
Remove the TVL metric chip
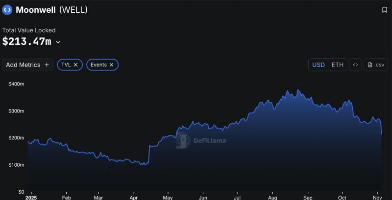76,65
